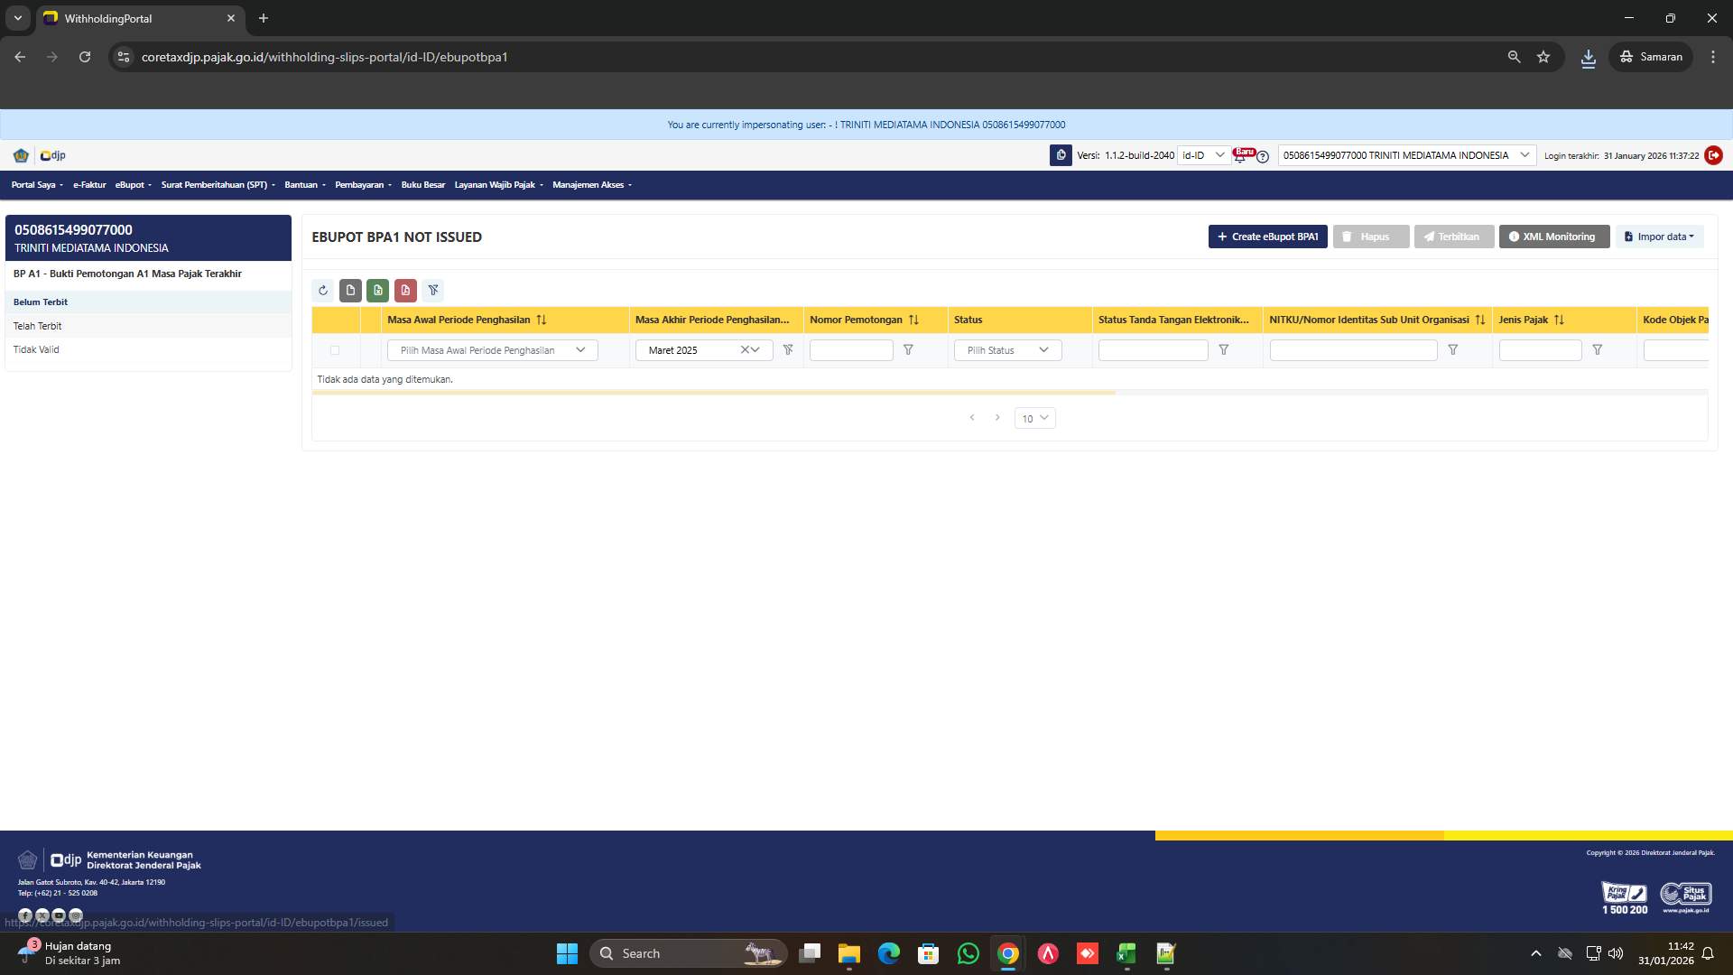
Task: Refresh the eBupot BPA1 table
Action: point(322,290)
